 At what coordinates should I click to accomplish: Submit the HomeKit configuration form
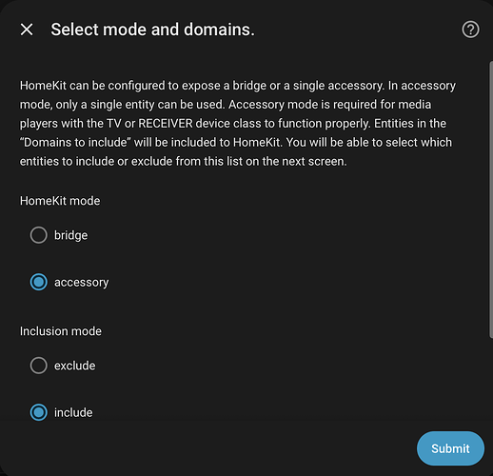pos(450,448)
